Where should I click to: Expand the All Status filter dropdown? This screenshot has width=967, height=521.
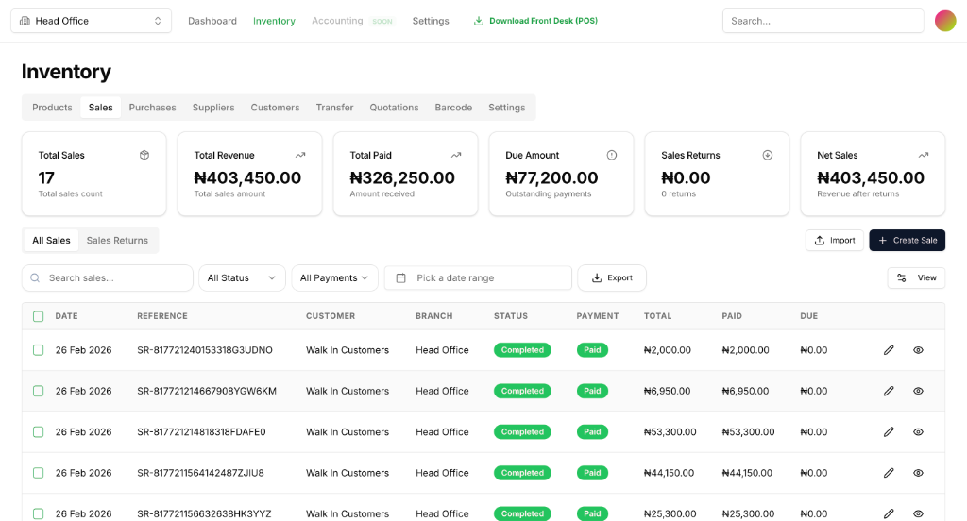tap(242, 278)
